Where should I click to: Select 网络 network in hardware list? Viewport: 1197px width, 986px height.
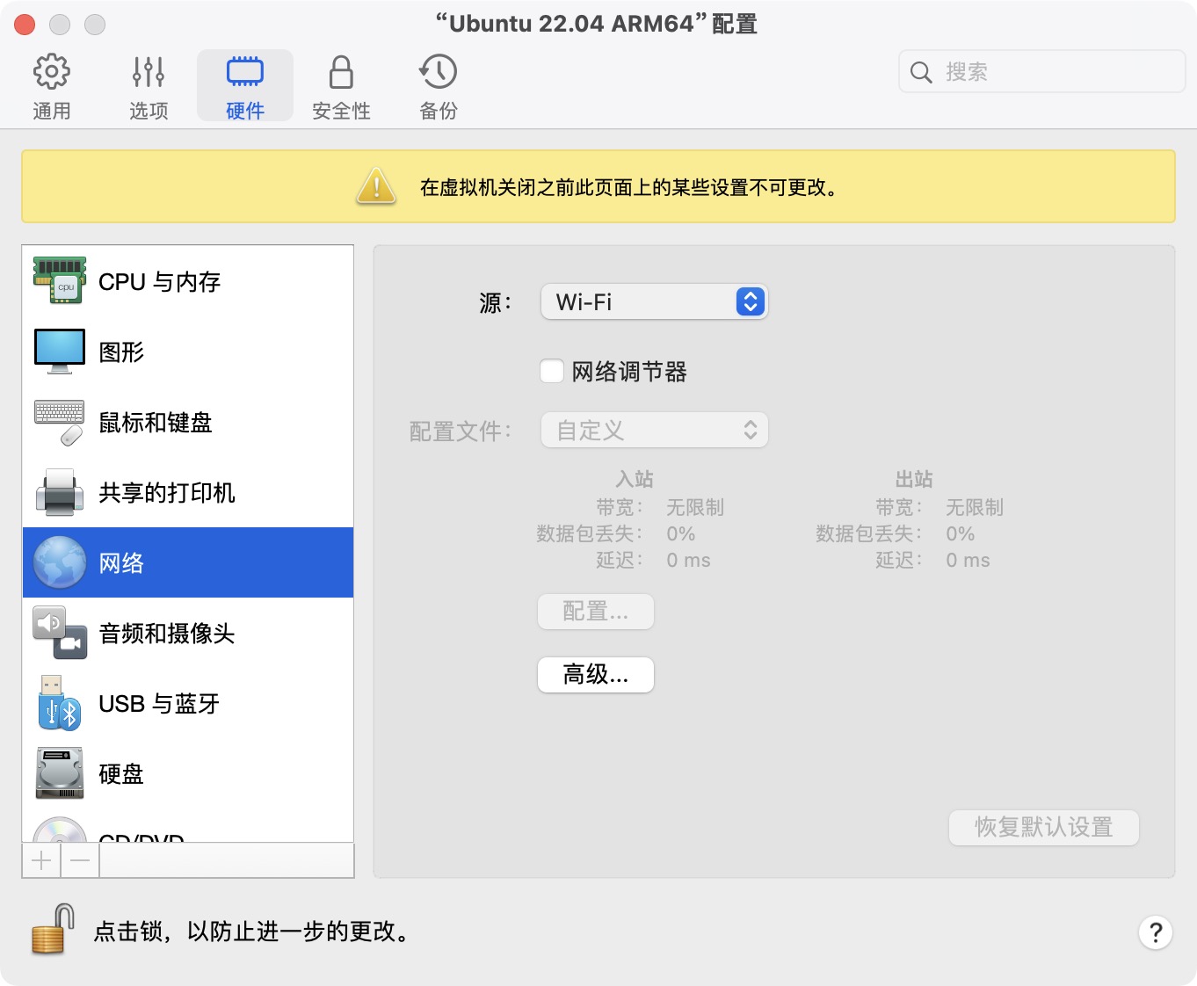click(x=188, y=562)
